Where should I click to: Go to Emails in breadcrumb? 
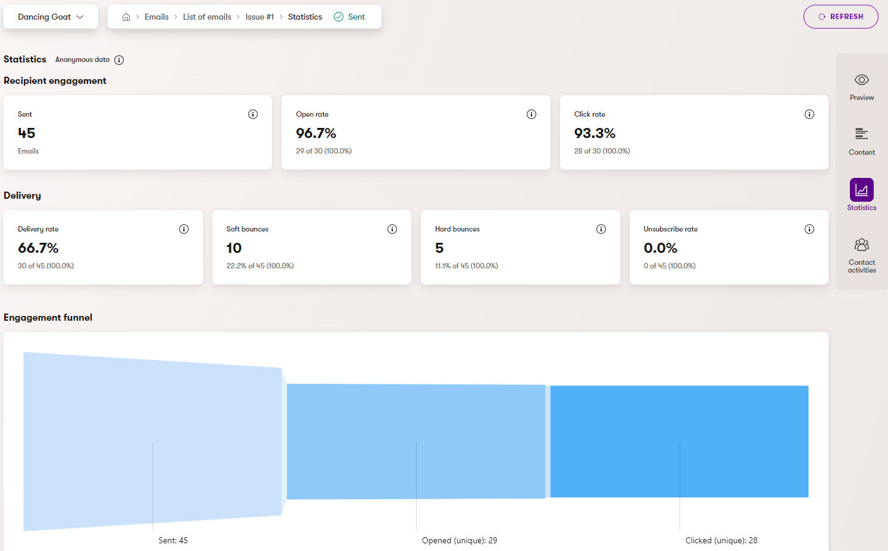point(157,17)
